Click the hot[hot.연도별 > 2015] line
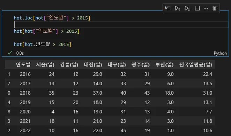This screenshot has width=231, height=136. point(43,45)
